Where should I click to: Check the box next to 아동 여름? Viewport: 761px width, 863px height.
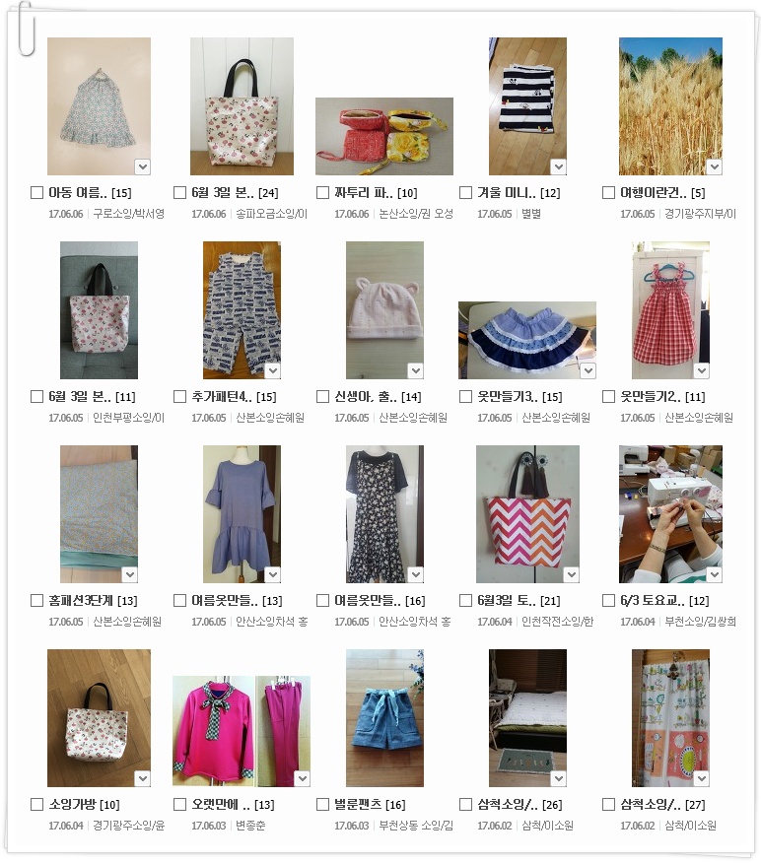tap(36, 193)
